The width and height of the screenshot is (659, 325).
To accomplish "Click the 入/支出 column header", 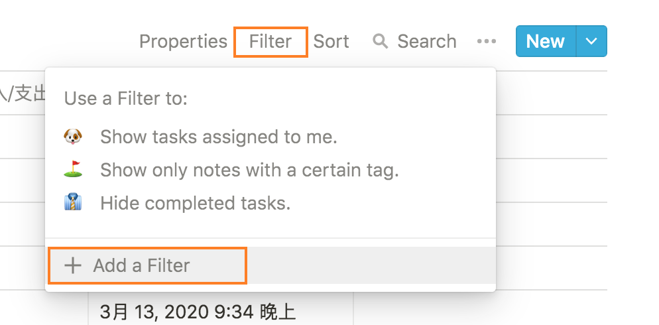I will coord(23,93).
